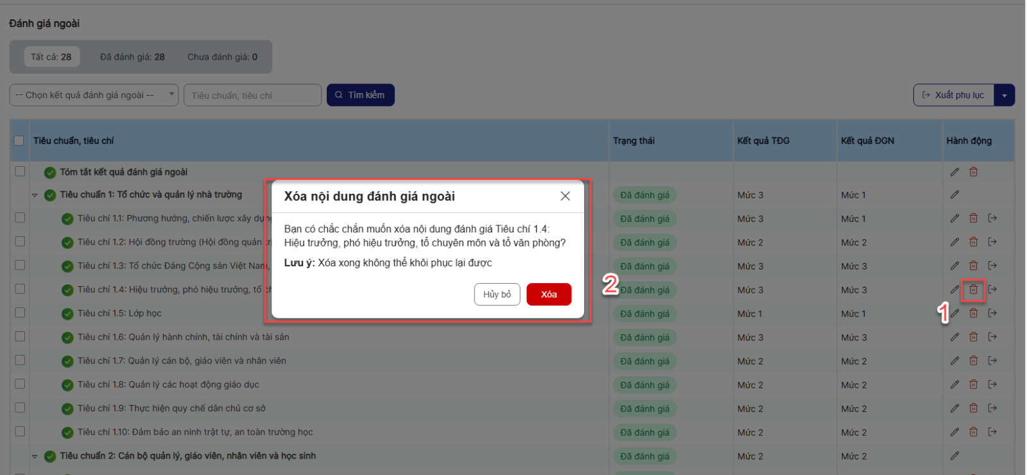This screenshot has height=475, width=1027.
Task: Click pencil icon for Tiêu chí 1.9
Action: coord(954,408)
